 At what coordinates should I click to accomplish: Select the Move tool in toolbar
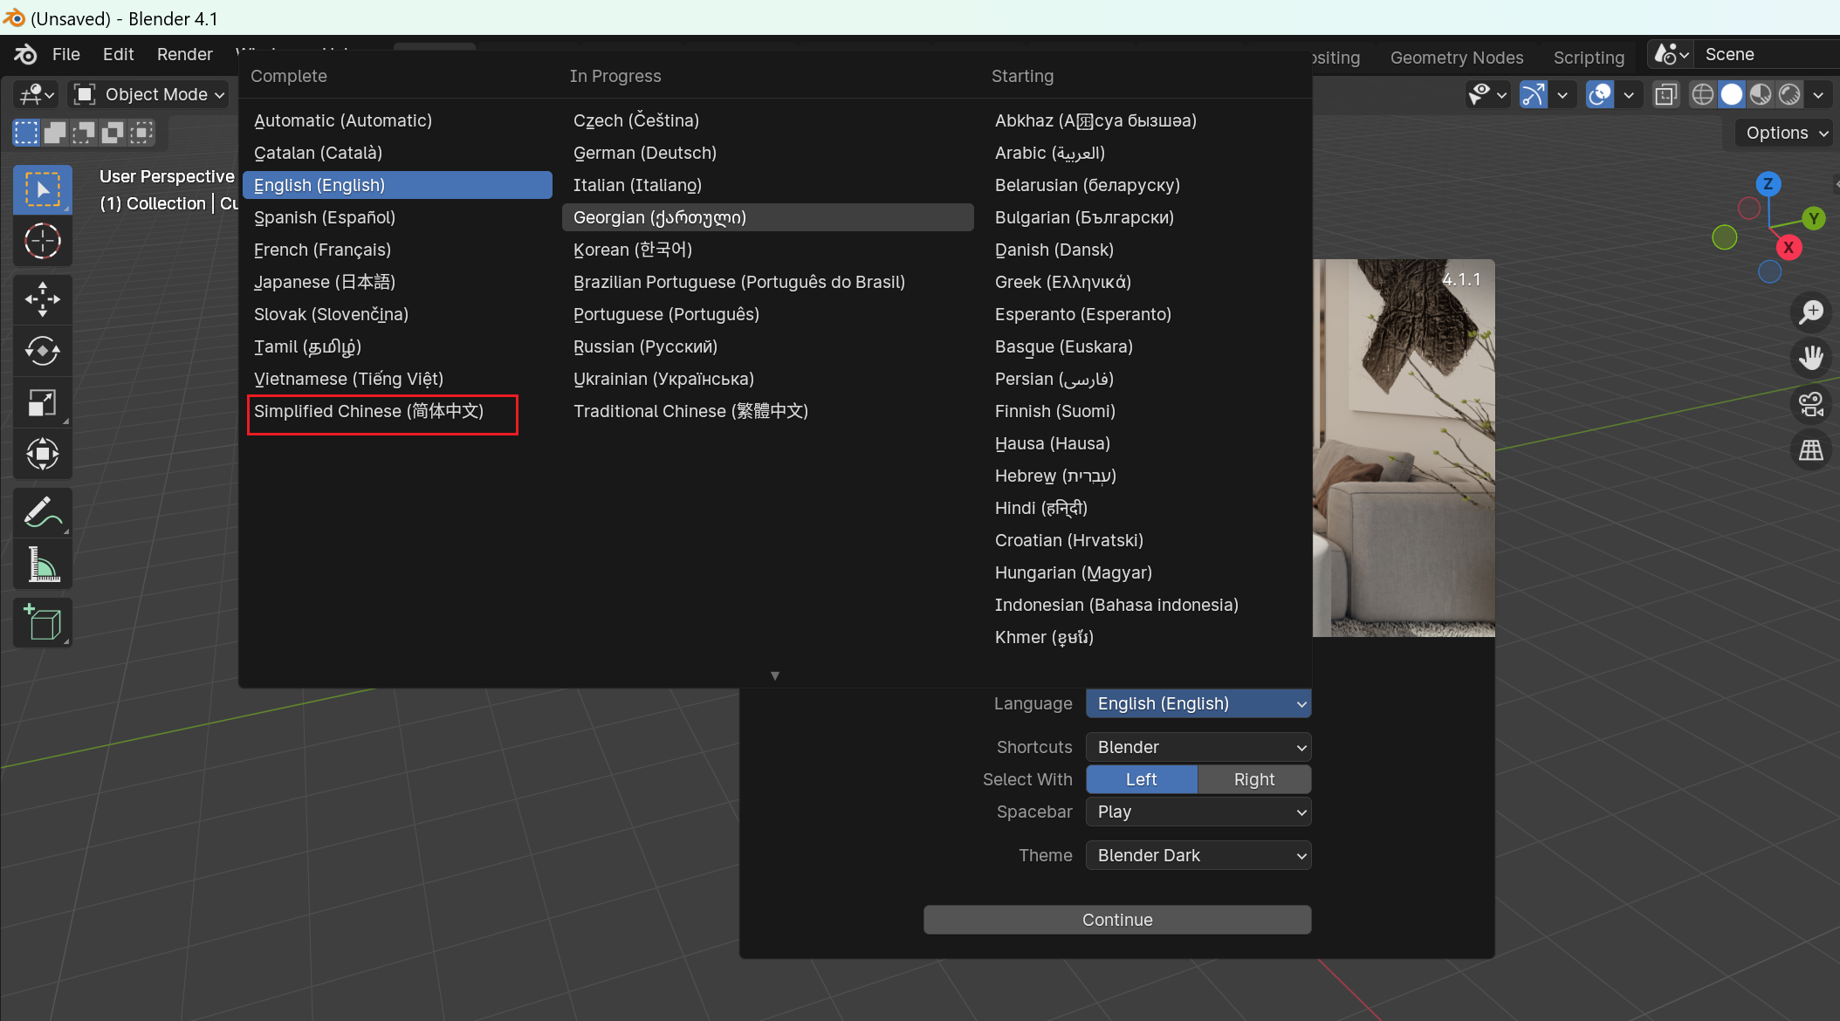[42, 299]
